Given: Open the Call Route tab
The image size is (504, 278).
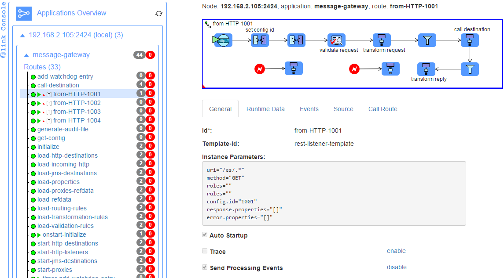Looking at the screenshot, I should 383,109.
